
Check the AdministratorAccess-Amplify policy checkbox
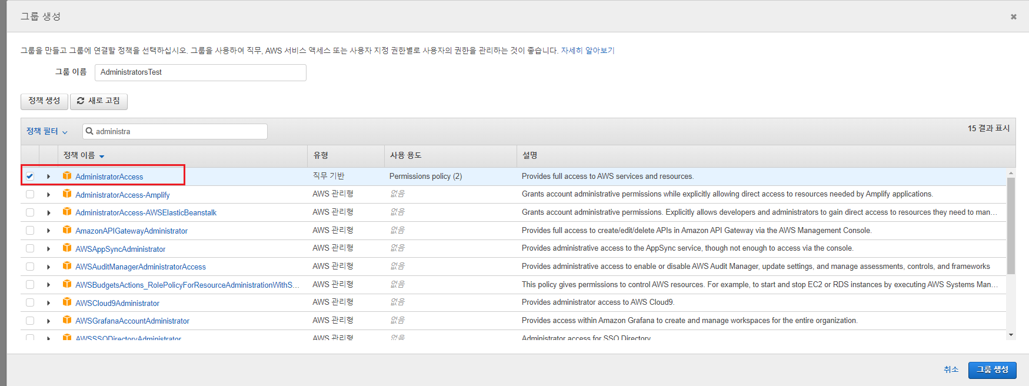click(x=30, y=194)
